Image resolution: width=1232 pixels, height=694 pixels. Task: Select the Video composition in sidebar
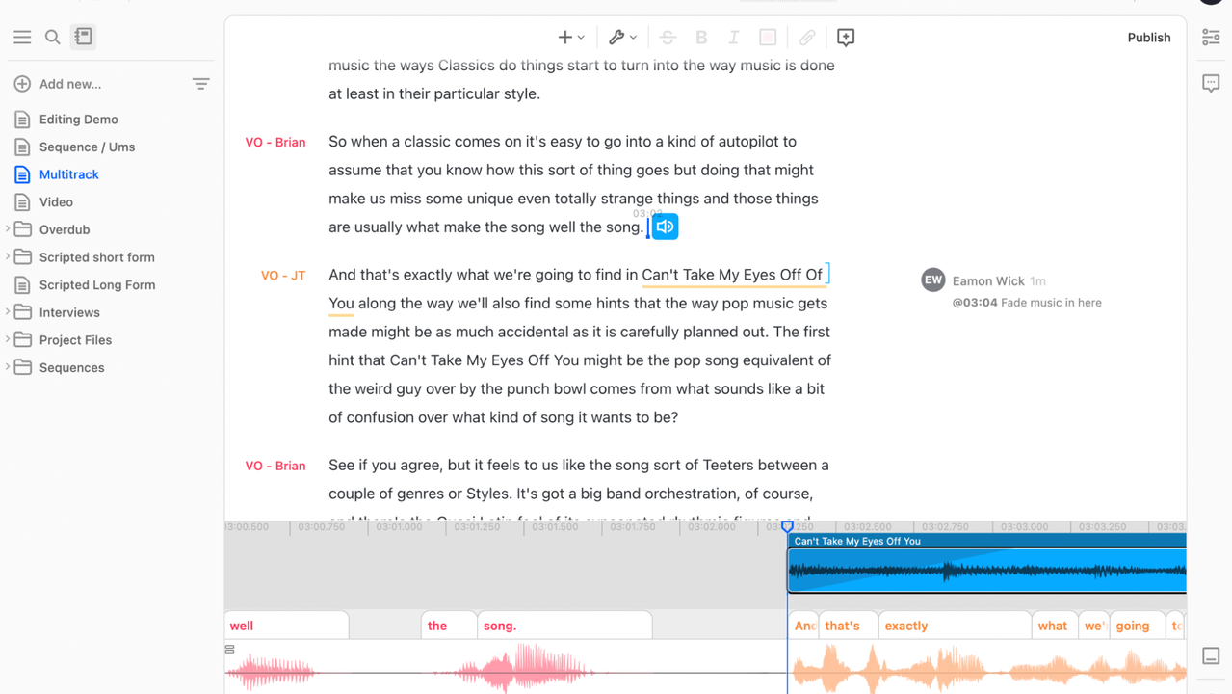point(56,202)
